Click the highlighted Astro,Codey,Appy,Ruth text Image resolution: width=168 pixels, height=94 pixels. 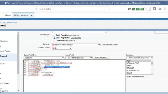point(57,67)
